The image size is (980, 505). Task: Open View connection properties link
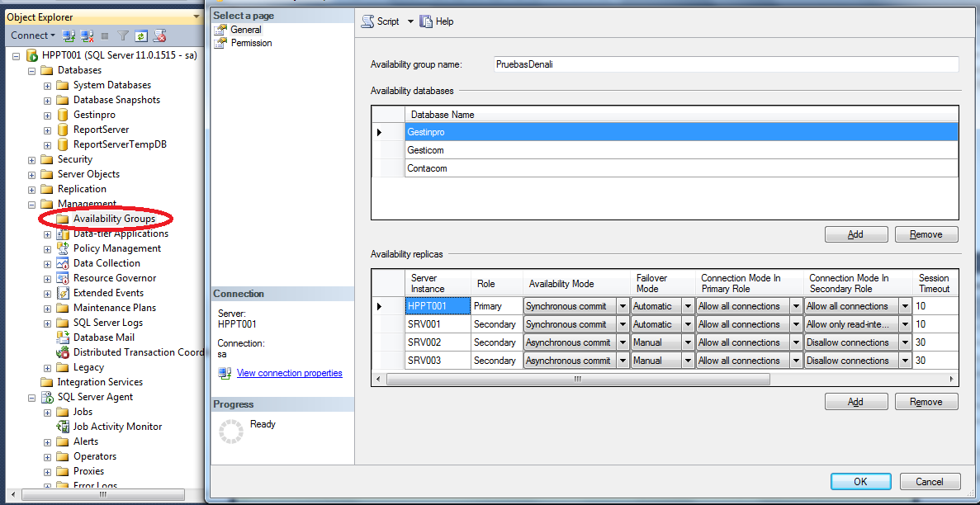[x=289, y=373]
